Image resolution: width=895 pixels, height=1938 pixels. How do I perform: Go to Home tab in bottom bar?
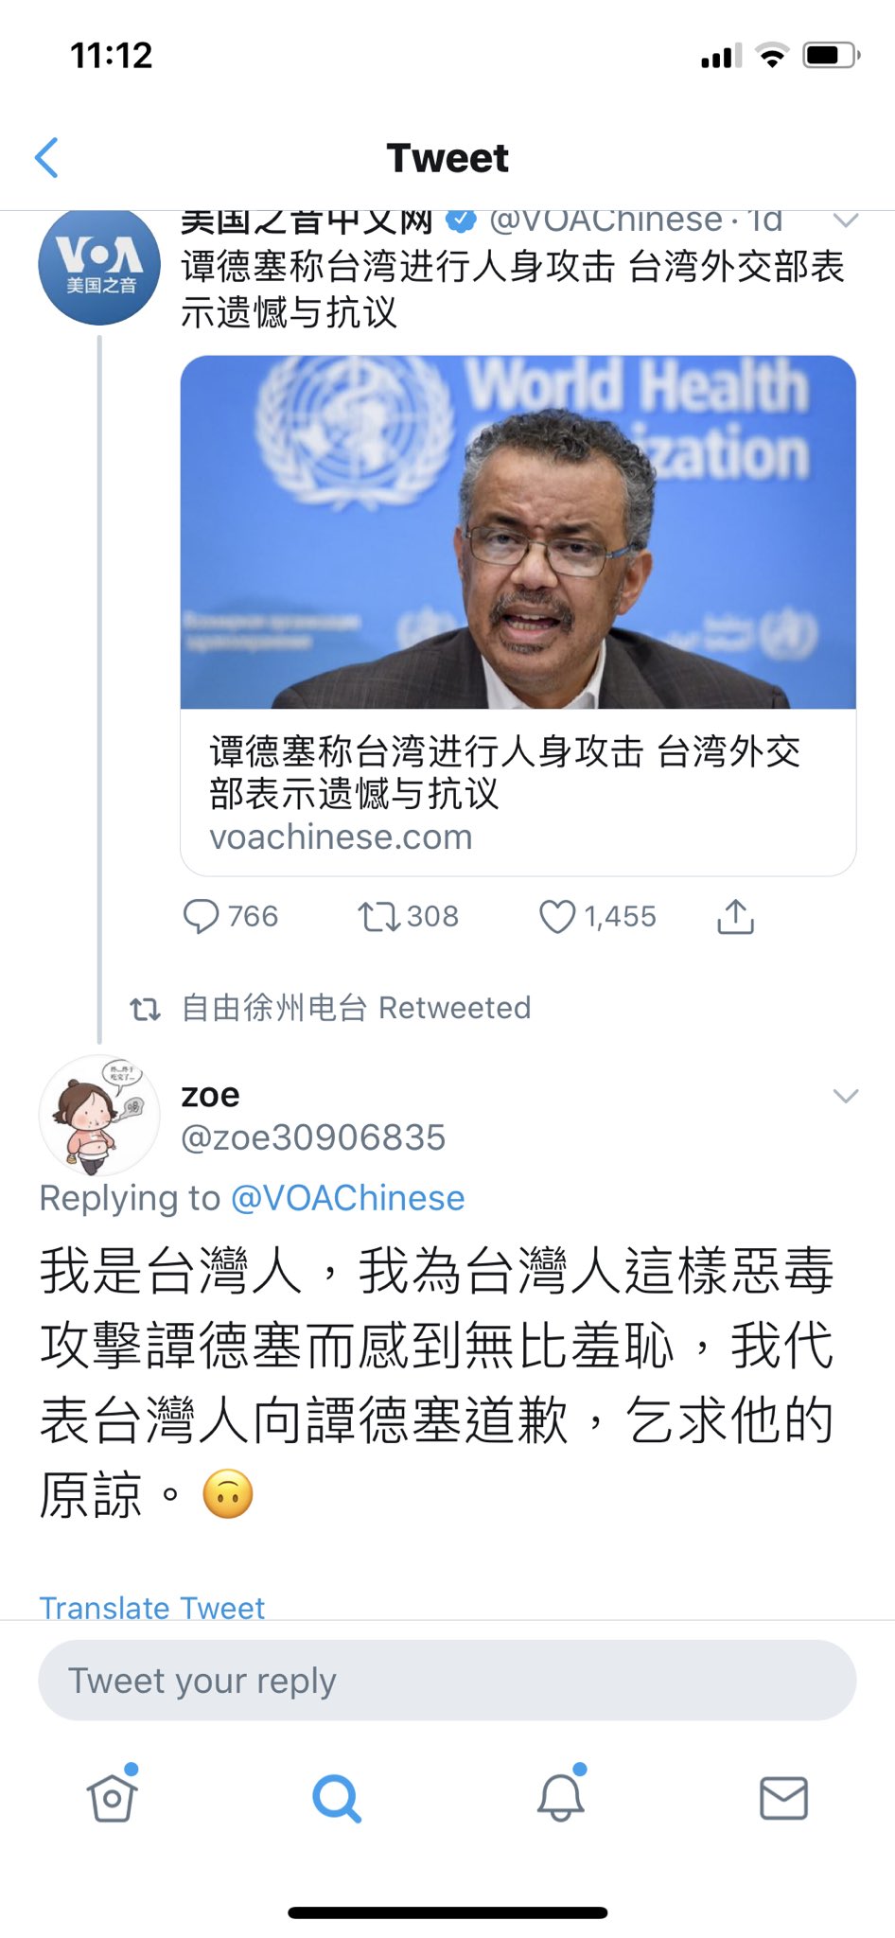(x=113, y=1795)
